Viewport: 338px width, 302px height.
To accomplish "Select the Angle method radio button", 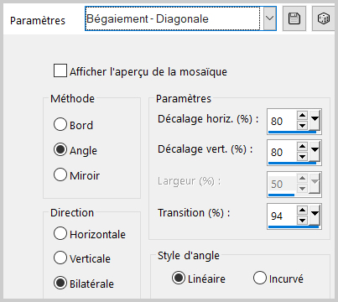I will (60, 149).
